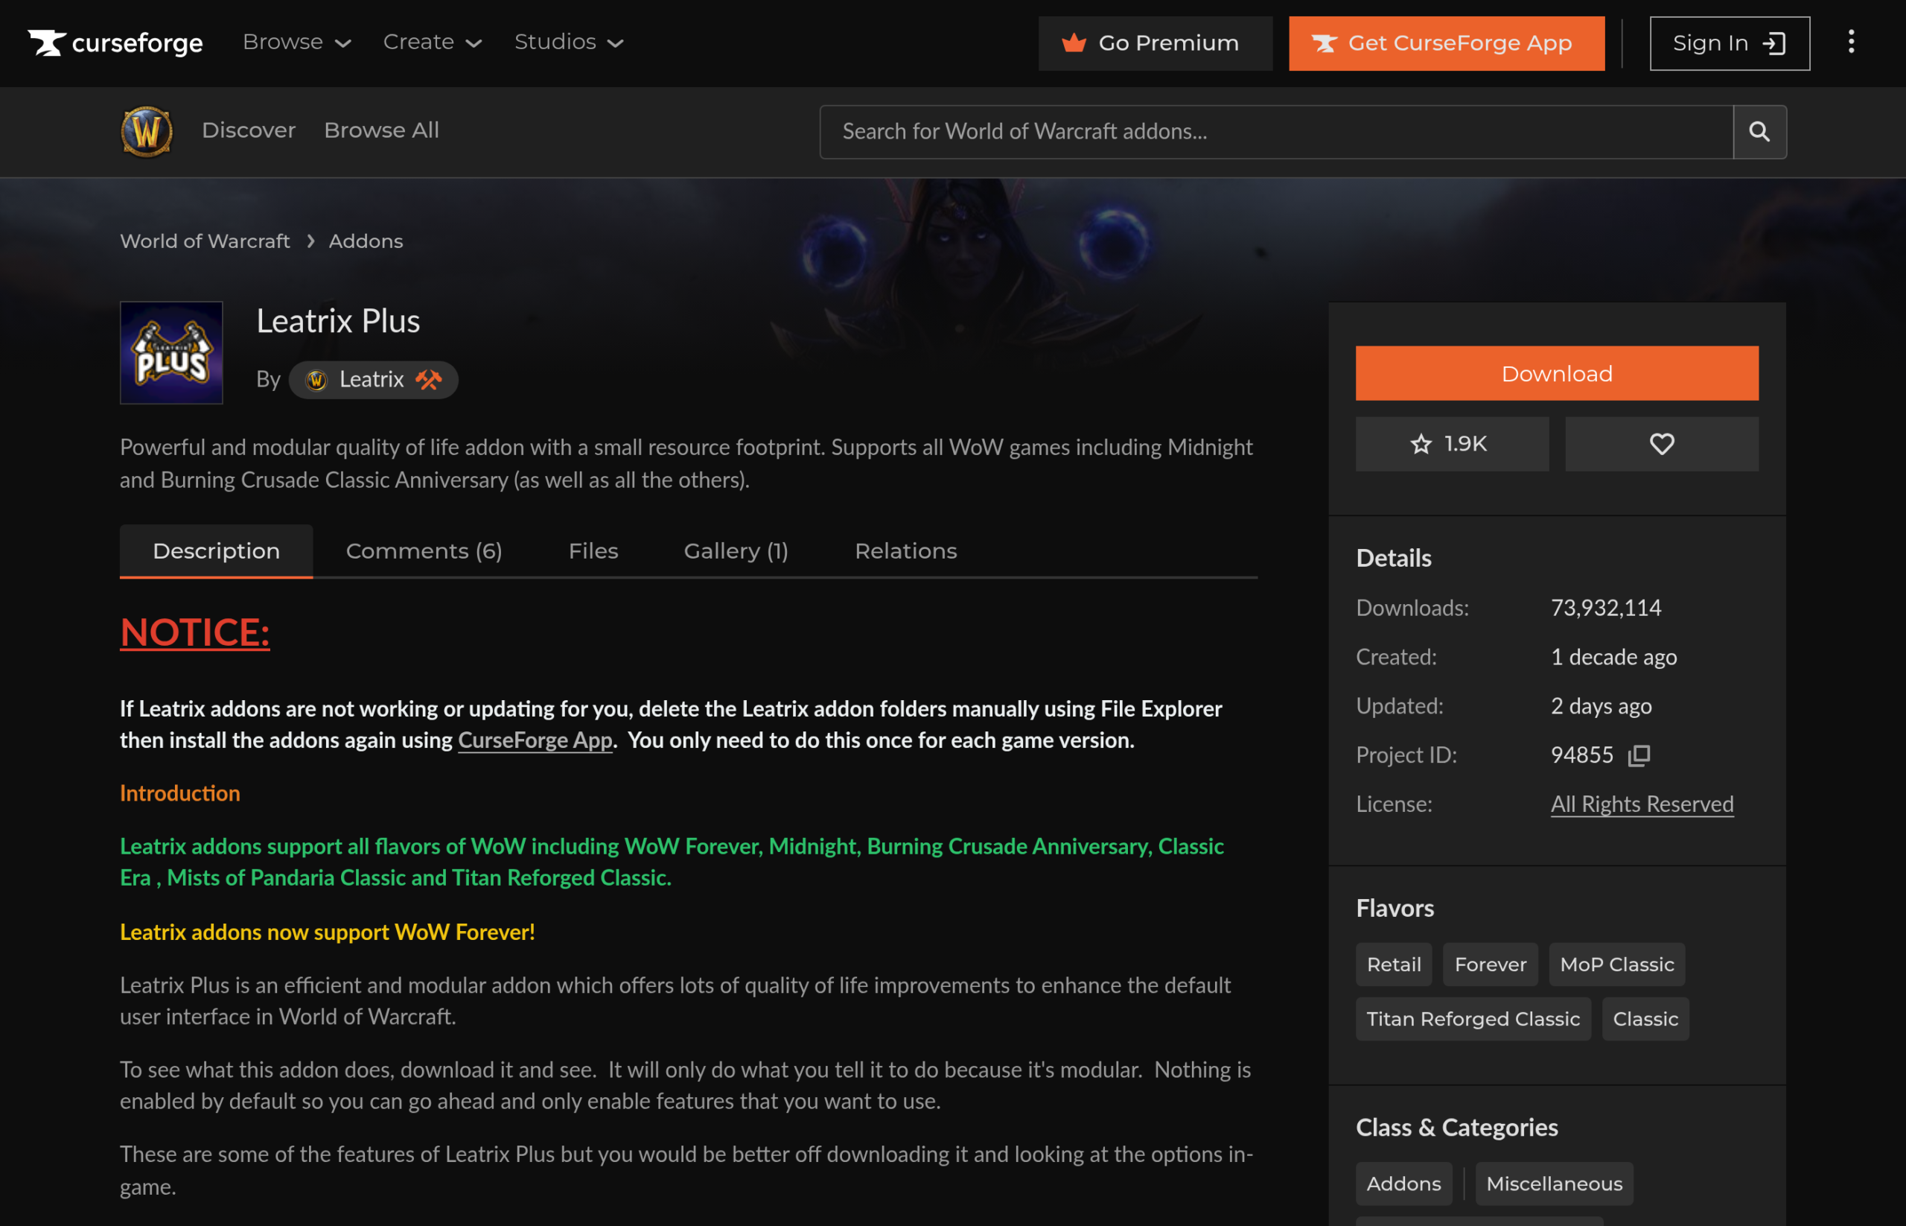1906x1226 pixels.
Task: Select the MoP Classic flavor tag
Action: click(1617, 965)
